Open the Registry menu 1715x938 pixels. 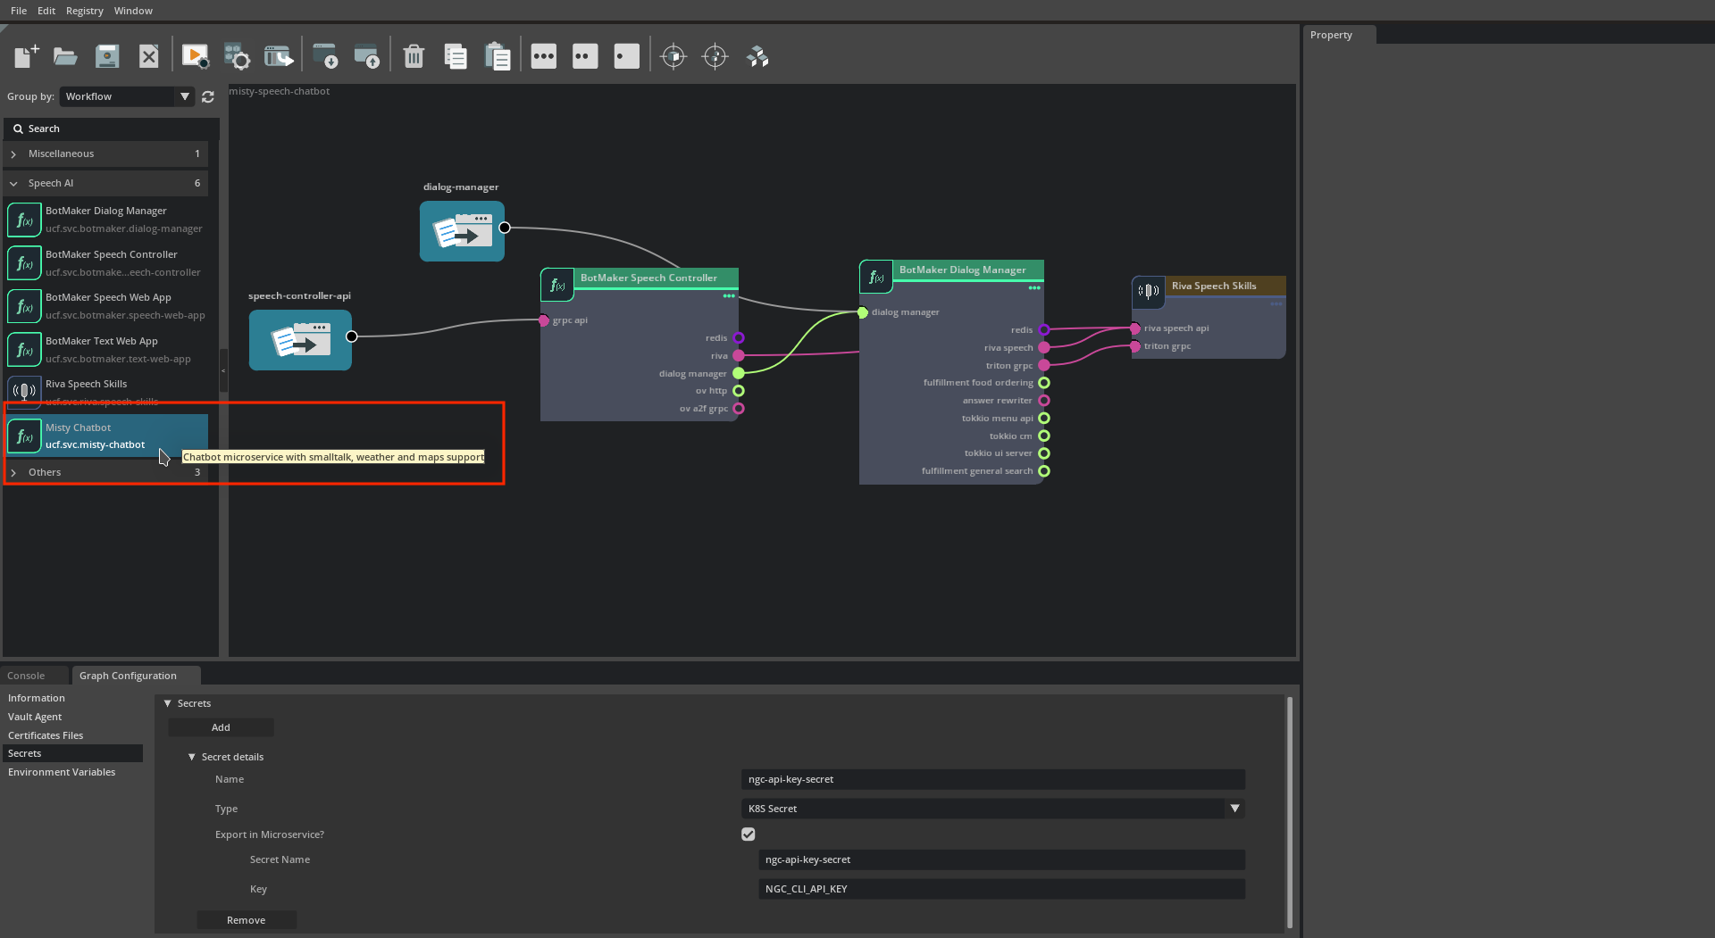click(85, 11)
